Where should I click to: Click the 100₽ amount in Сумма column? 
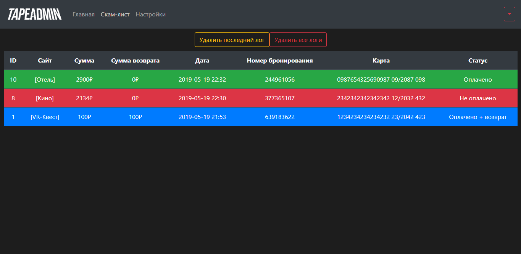point(84,117)
